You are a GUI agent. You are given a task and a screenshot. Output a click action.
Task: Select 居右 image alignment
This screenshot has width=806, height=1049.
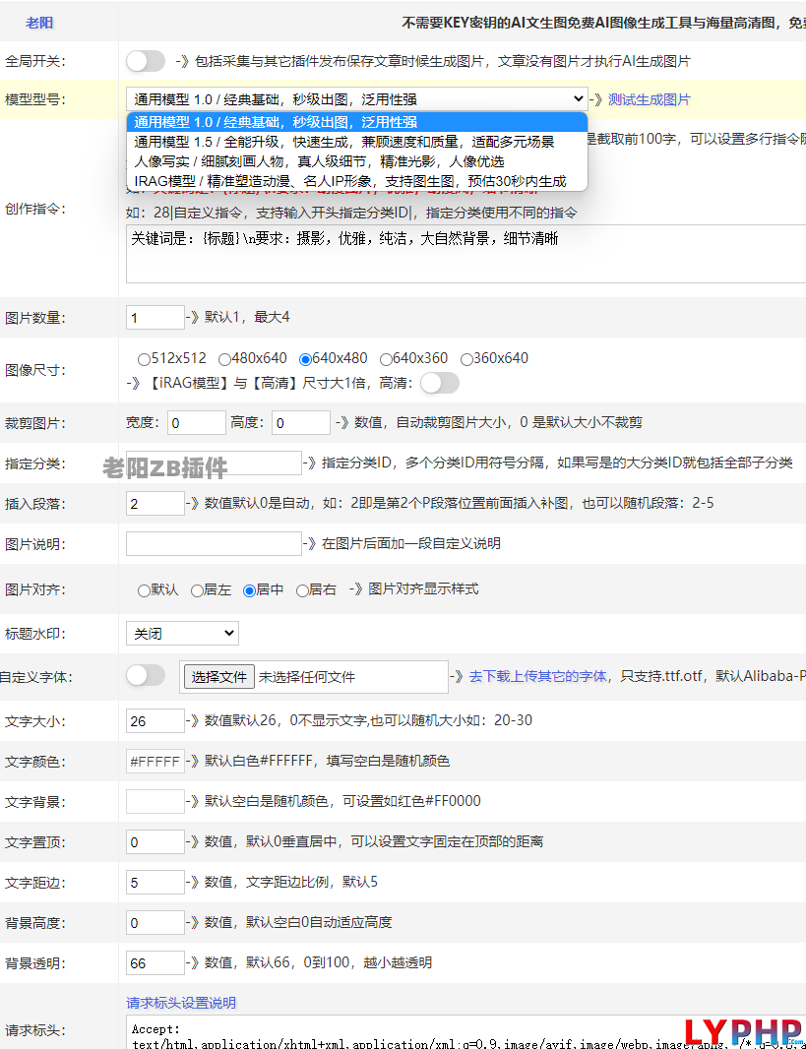point(302,590)
